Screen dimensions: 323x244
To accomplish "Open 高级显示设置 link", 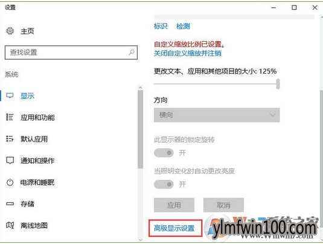I will pyautogui.click(x=174, y=228).
